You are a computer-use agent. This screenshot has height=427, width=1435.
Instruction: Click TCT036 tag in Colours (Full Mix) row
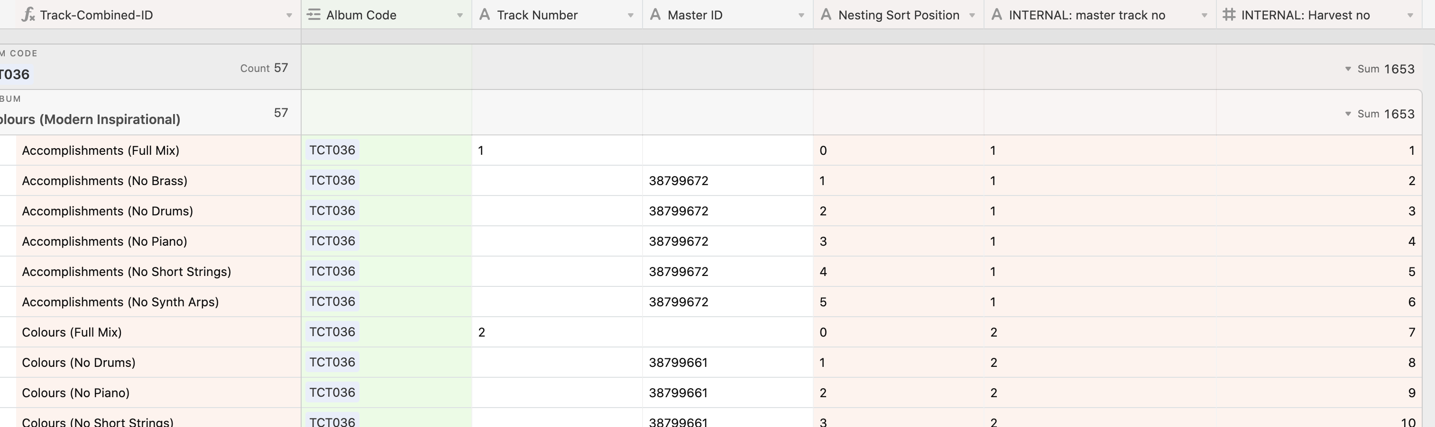[332, 332]
